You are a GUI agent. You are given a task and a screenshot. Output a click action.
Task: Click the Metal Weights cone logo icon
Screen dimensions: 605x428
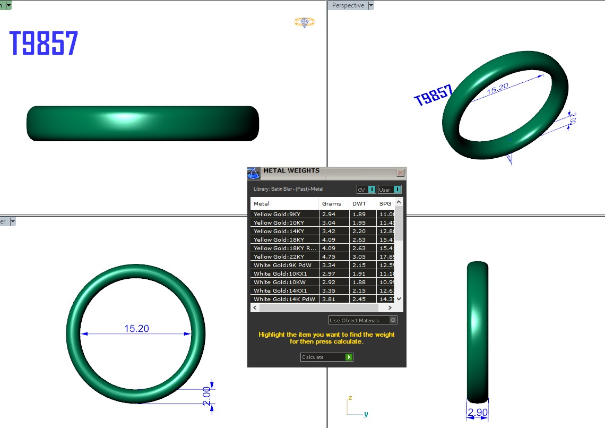[254, 174]
